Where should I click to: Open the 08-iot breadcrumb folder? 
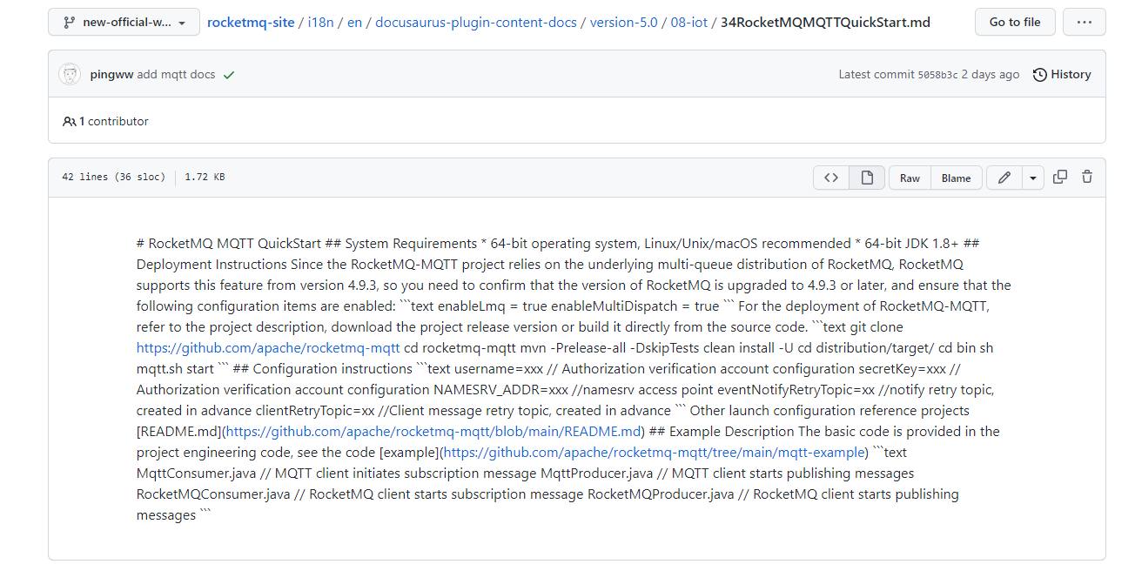pos(689,23)
